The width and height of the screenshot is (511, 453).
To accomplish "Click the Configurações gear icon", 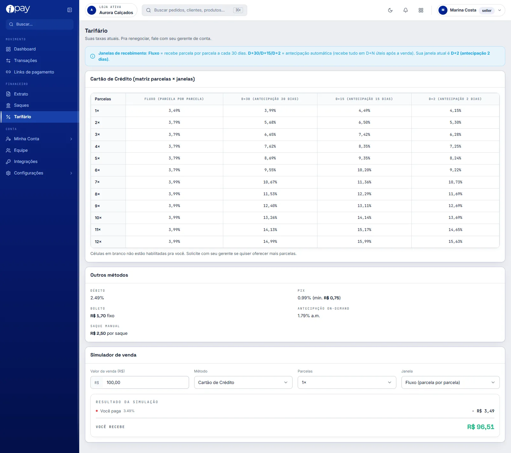I will click(x=8, y=173).
